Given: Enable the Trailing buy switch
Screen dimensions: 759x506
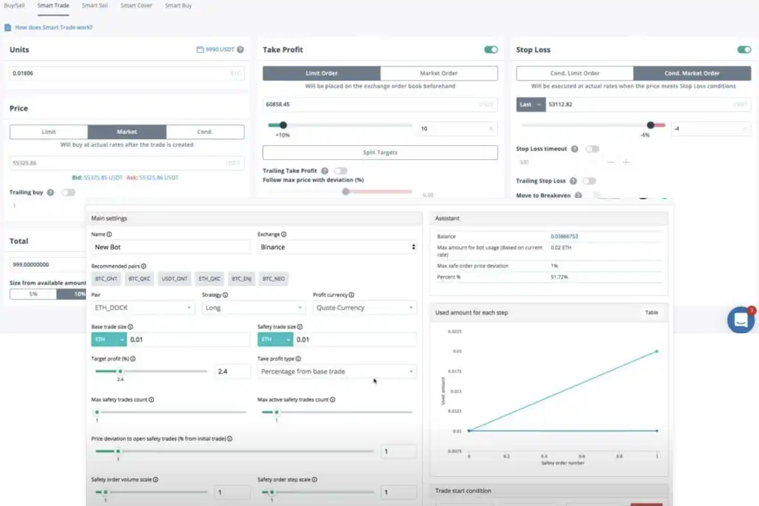Looking at the screenshot, I should pyautogui.click(x=68, y=193).
